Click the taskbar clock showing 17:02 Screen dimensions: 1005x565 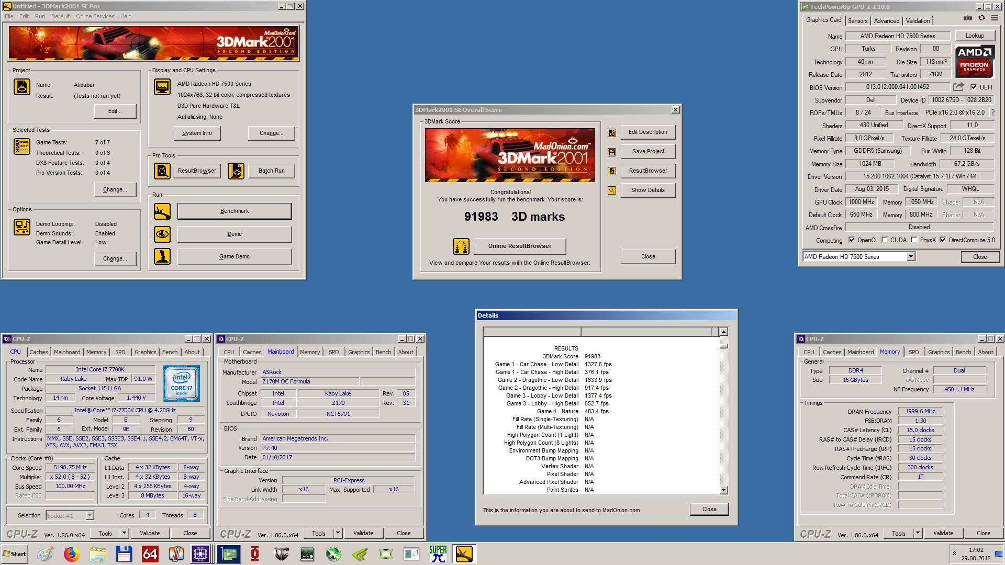click(976, 550)
